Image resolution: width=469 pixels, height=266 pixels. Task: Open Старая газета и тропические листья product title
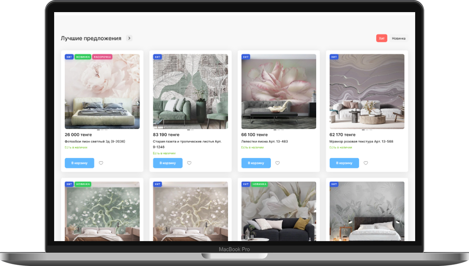(187, 144)
